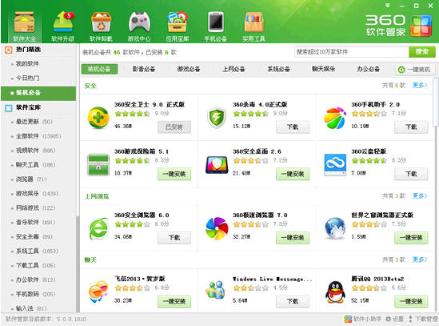Download 360手机助手 2.0
This screenshot has width=439, height=326.
(411, 127)
